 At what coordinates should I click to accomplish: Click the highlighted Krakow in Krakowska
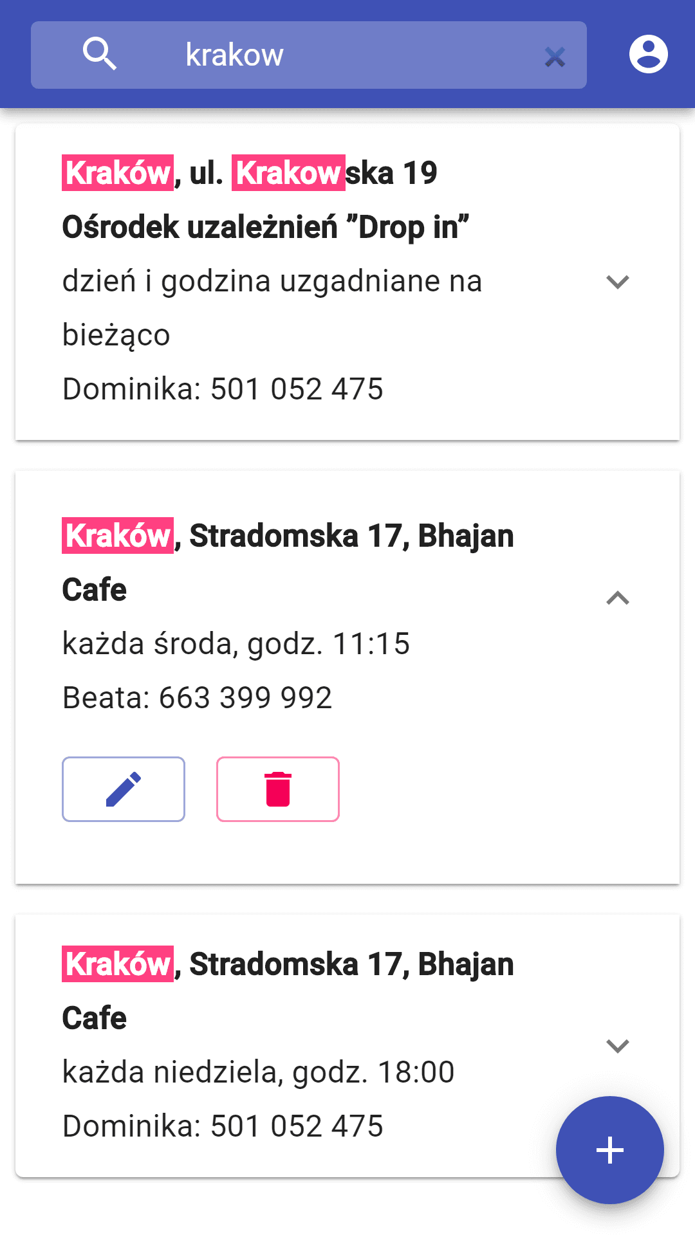(288, 173)
